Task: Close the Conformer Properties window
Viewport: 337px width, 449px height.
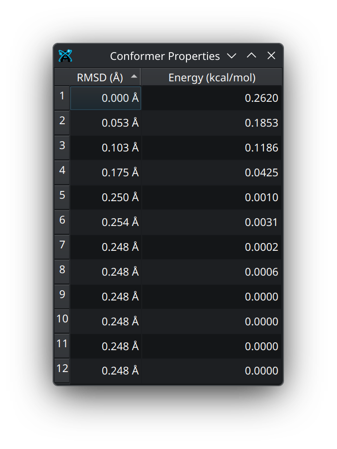Action: [271, 56]
